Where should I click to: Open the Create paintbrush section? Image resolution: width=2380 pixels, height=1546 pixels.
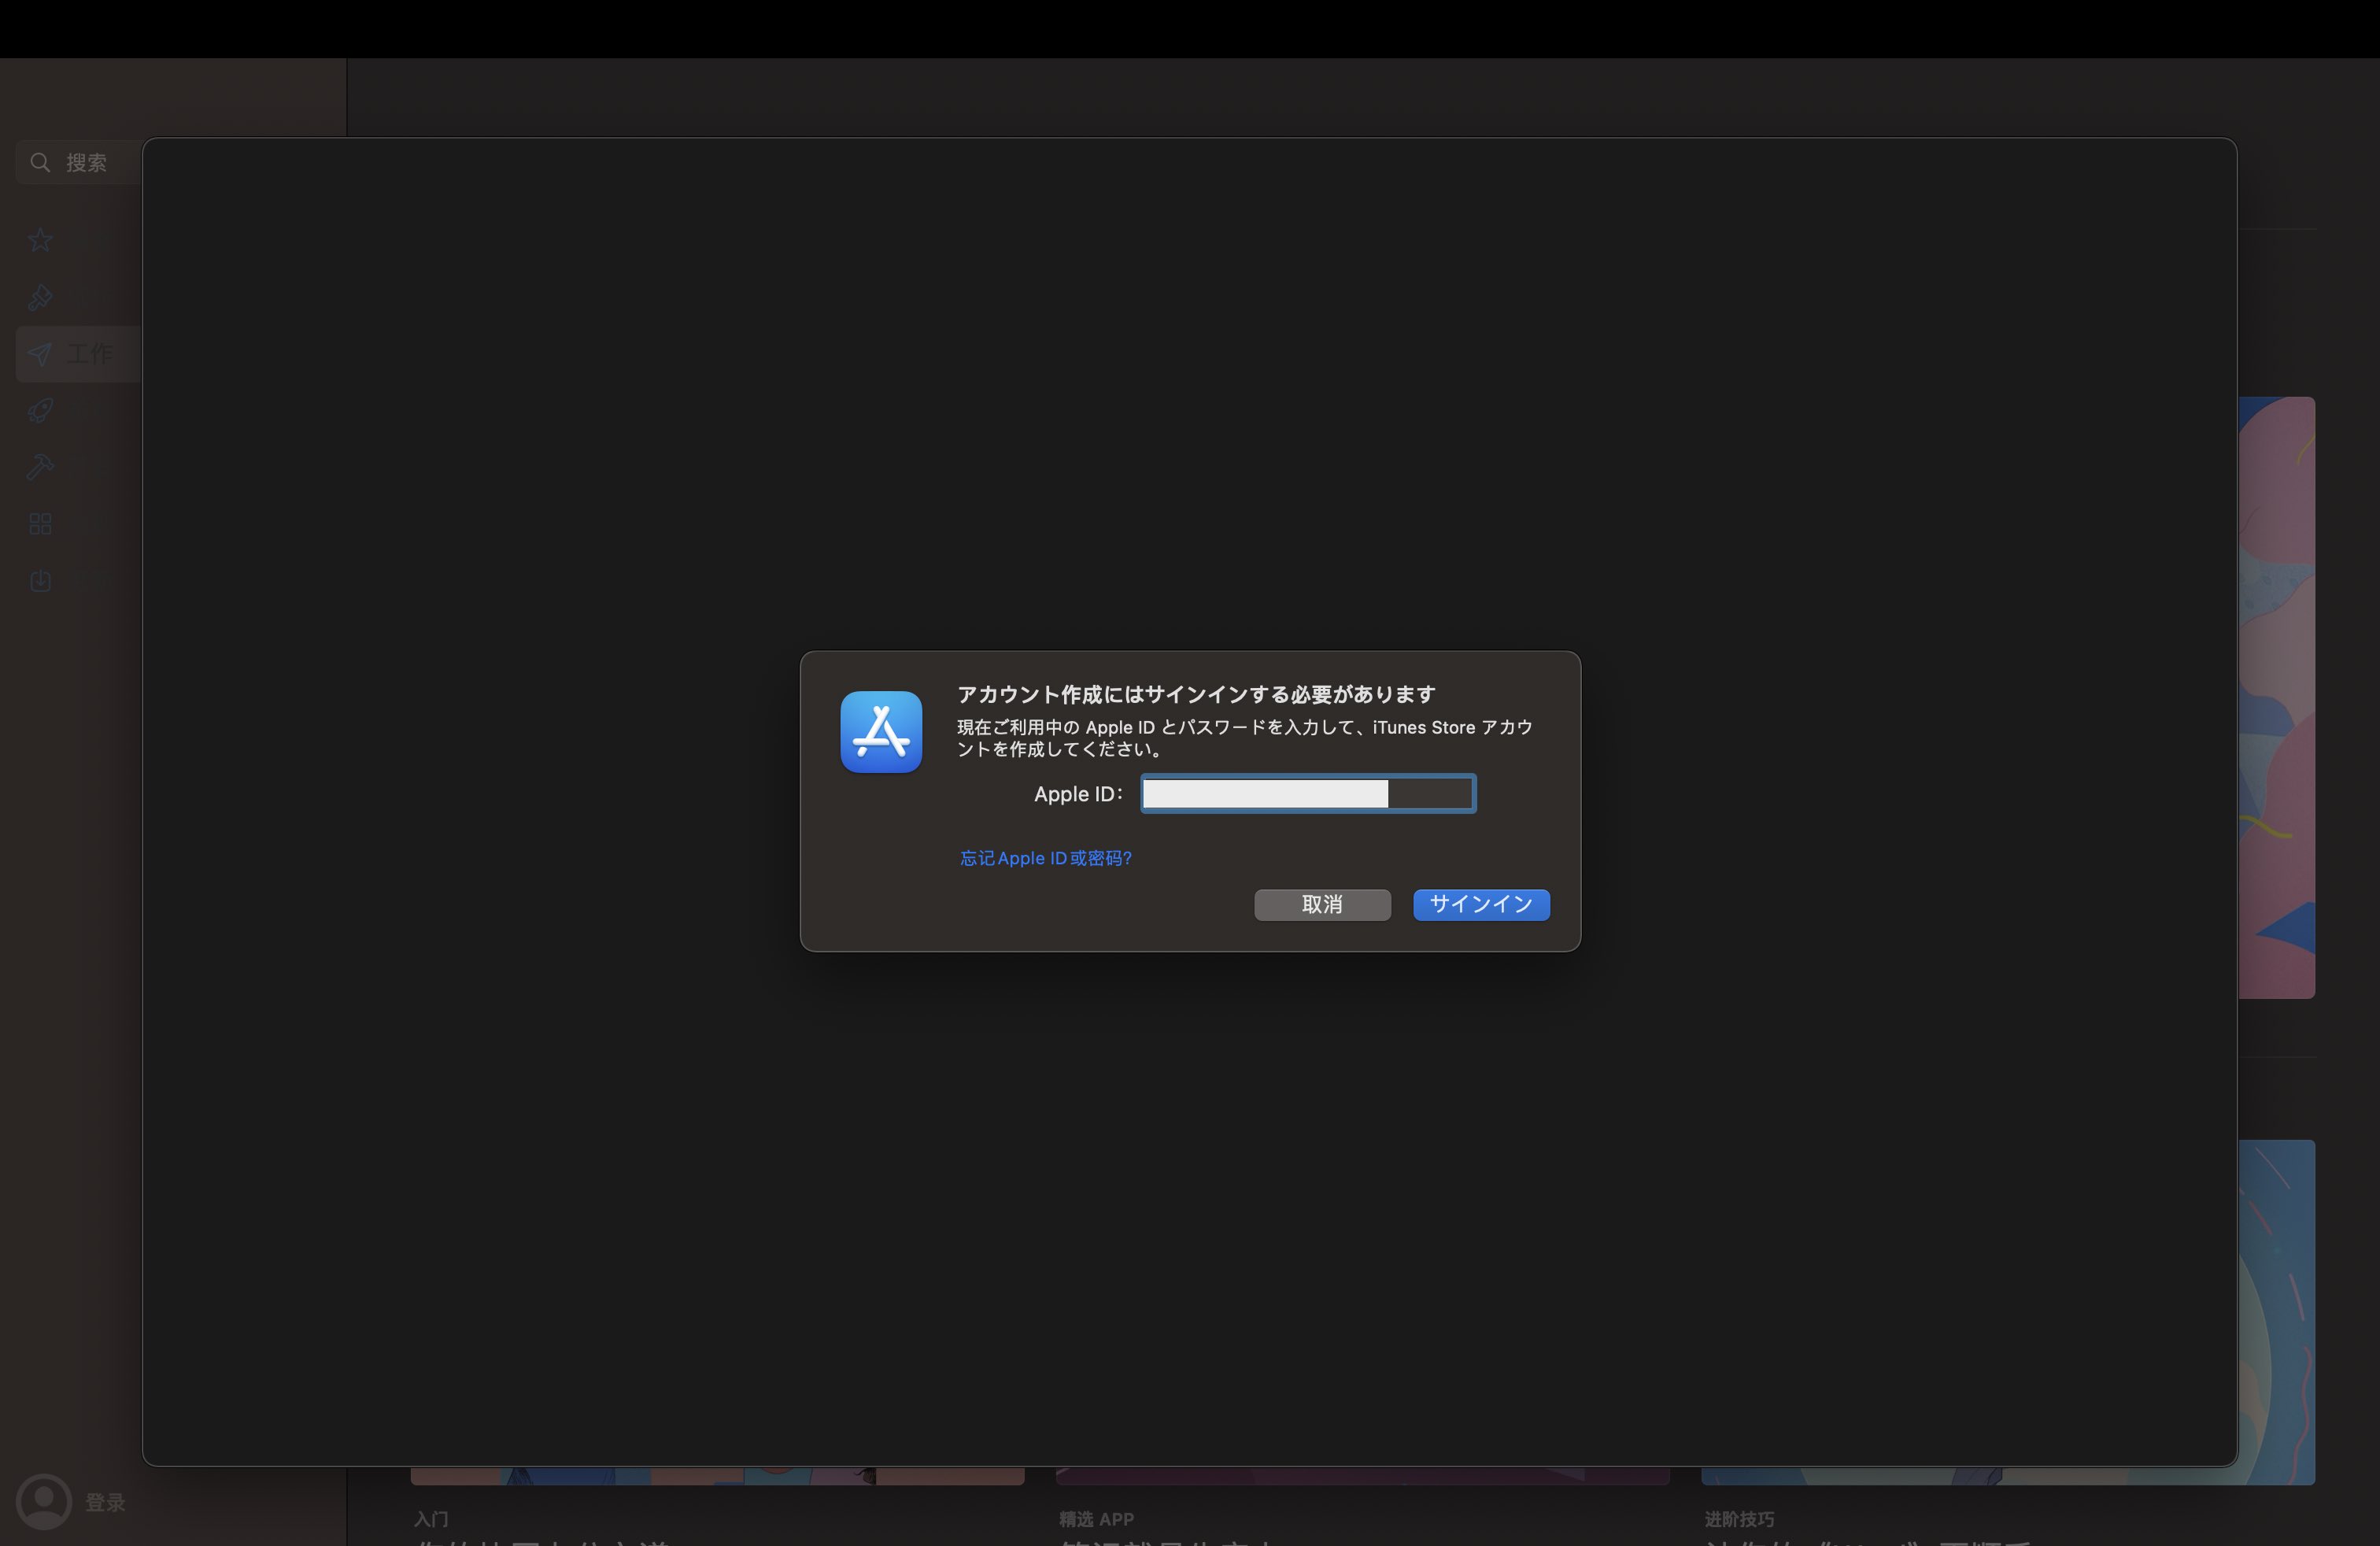click(40, 297)
